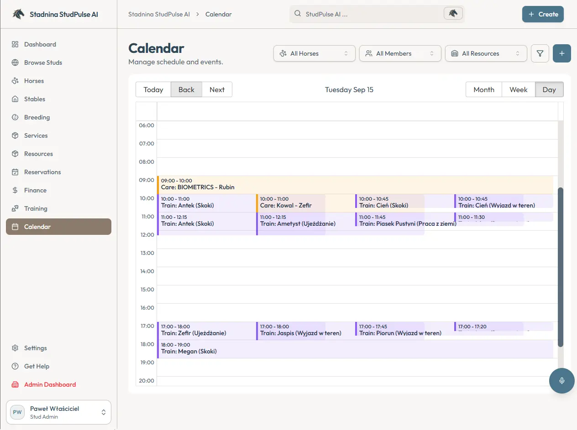Click the plus add-event icon button

point(562,53)
